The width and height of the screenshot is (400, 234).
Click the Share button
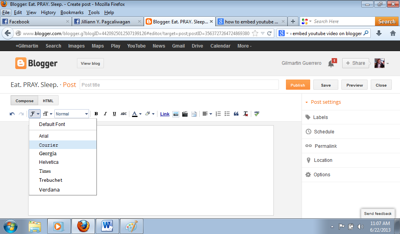(355, 63)
